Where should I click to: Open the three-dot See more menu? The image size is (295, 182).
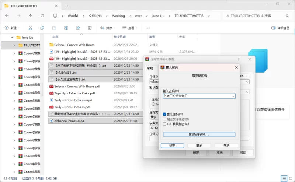147,28
